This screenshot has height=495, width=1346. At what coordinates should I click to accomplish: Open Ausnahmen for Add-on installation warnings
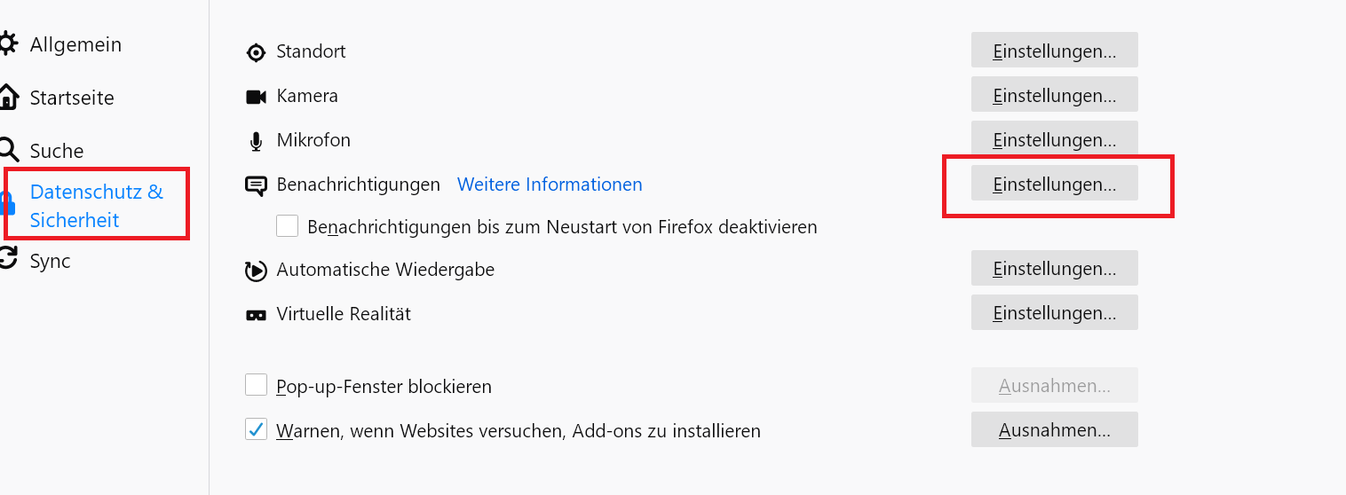(1054, 430)
